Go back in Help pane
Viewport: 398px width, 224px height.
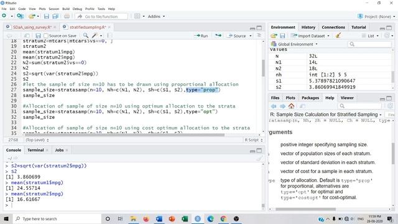click(274, 106)
